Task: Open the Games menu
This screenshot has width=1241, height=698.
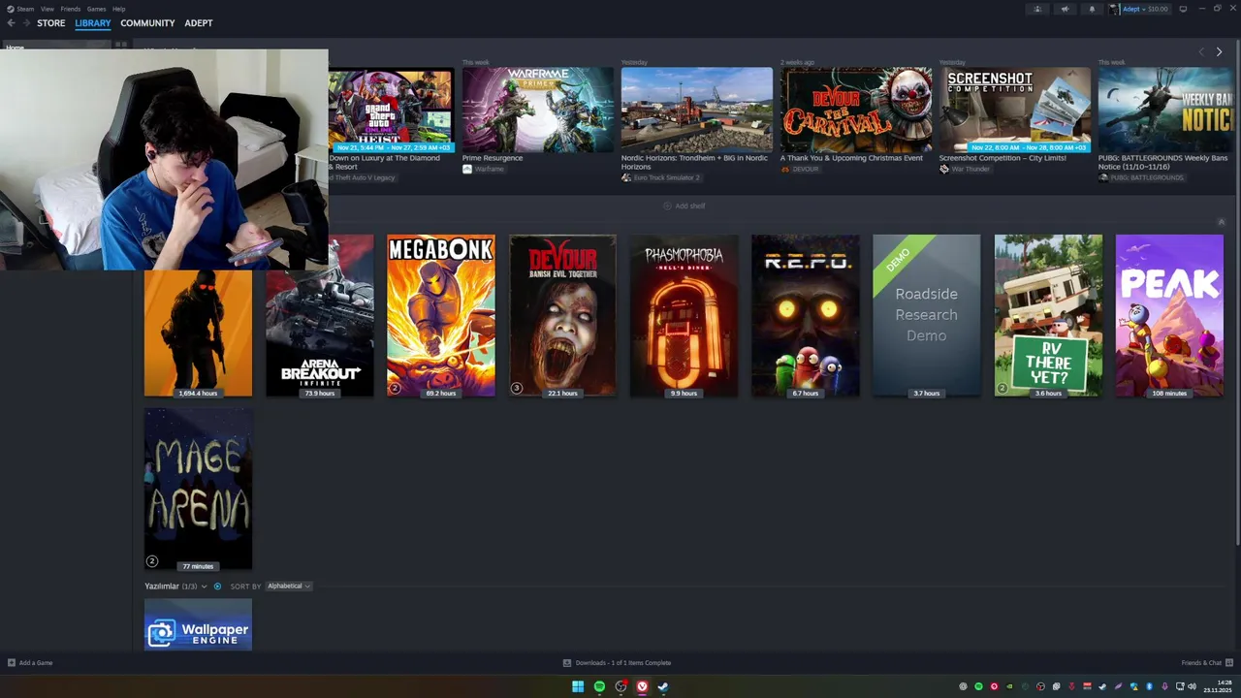Action: coord(96,9)
